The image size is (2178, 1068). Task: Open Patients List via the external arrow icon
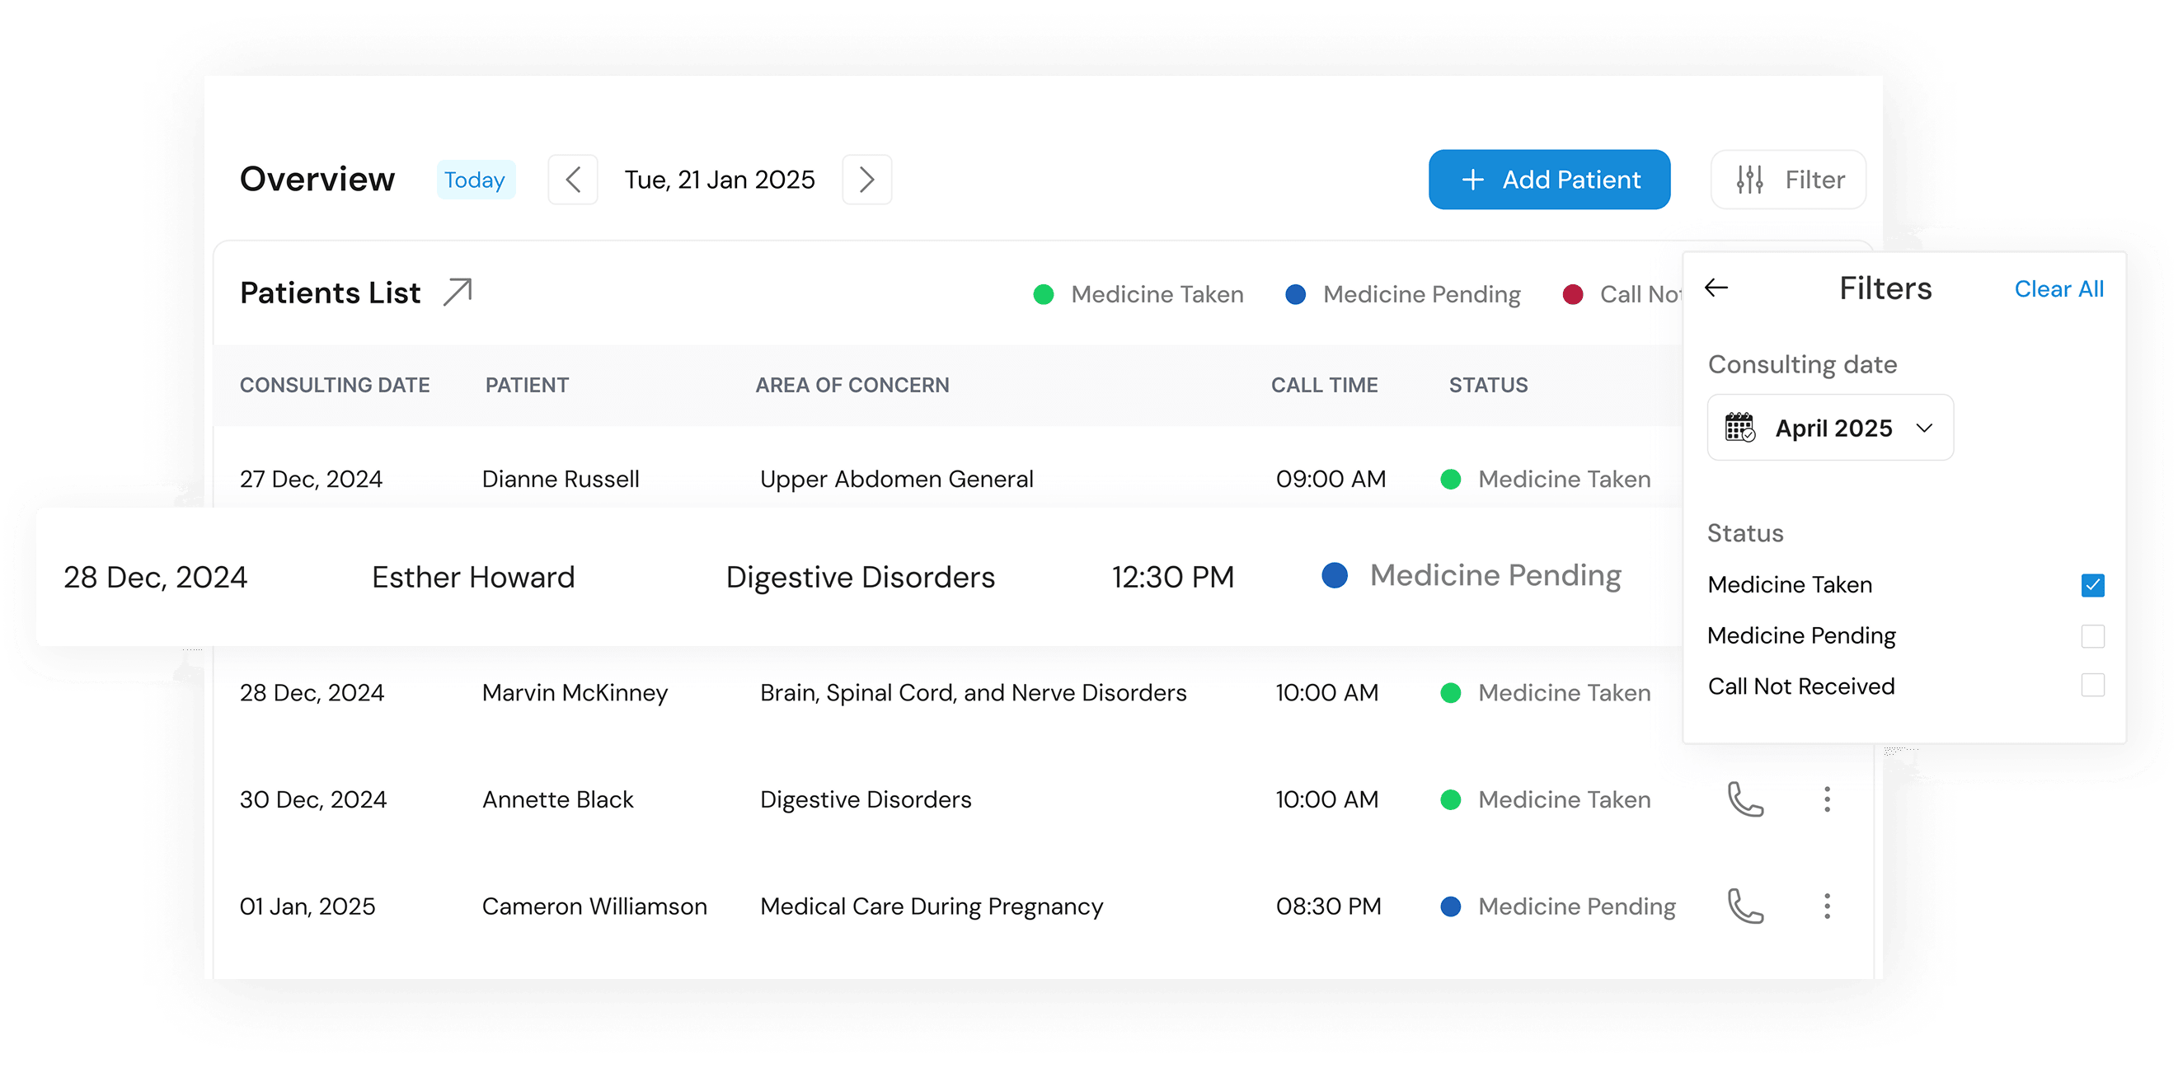[x=457, y=291]
